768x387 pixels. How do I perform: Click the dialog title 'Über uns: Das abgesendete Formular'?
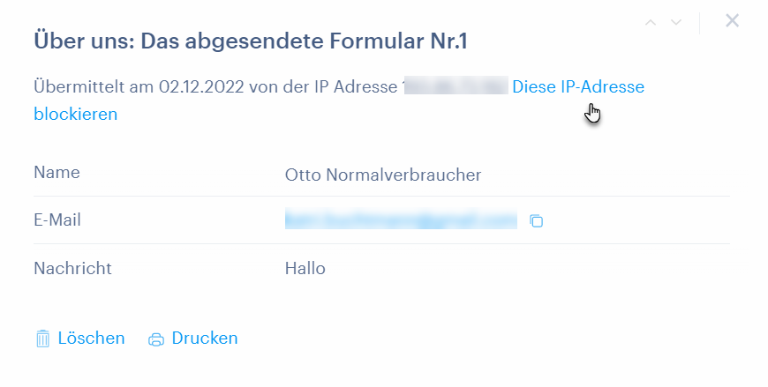click(x=230, y=41)
